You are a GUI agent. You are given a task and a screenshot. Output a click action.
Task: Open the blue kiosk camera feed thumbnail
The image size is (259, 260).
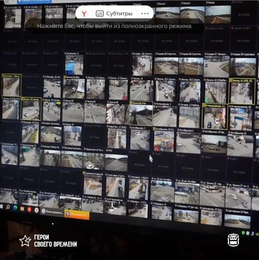tap(74, 65)
